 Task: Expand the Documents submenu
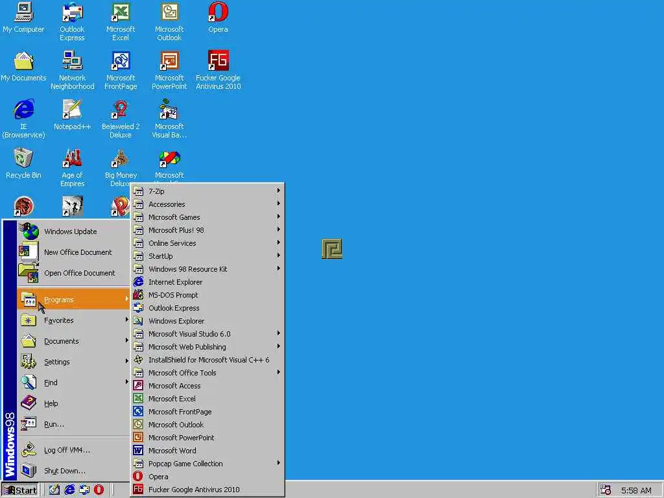click(x=73, y=341)
